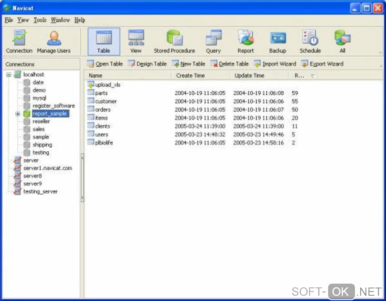Image resolution: width=386 pixels, height=301 pixels.
Task: Sort by the Name column header
Action: coord(128,76)
